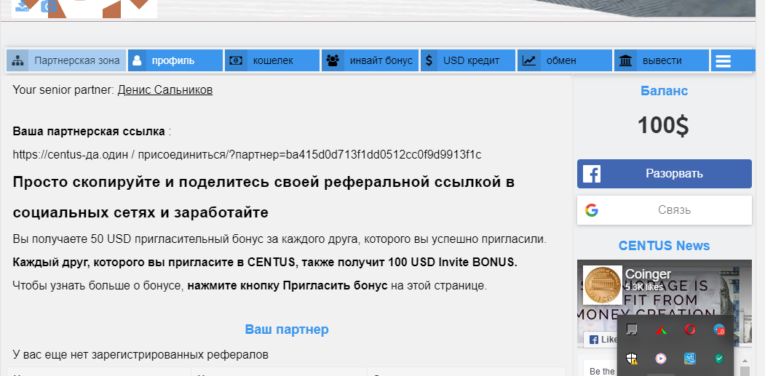765x376 pixels.
Task: Click the Opera icon in the tray popup
Action: 690,329
